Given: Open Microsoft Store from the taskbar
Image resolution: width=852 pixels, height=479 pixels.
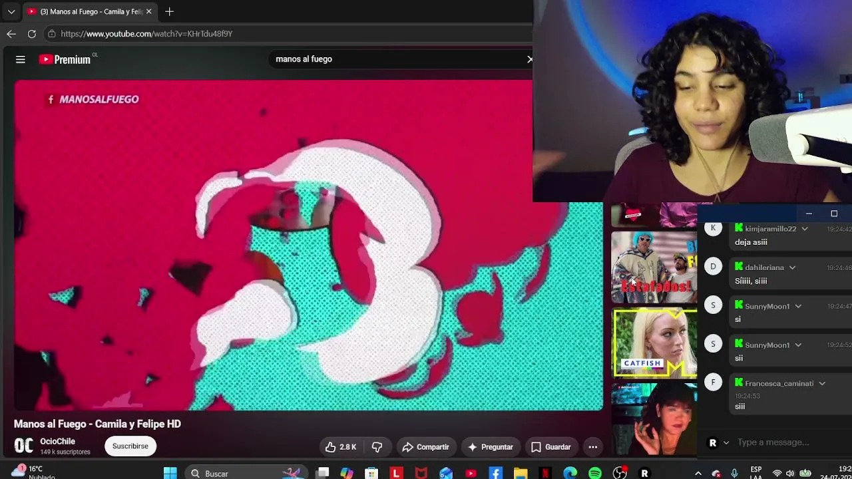Looking at the screenshot, I should click(371, 473).
